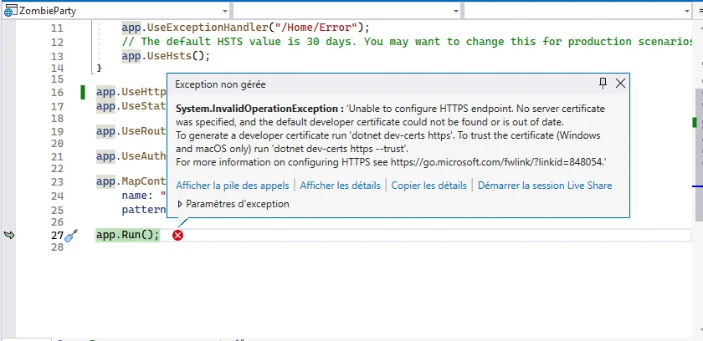
Task: Click app.UseAuth on line 21
Action: click(131, 156)
